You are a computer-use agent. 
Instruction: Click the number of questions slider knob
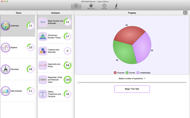79,82
